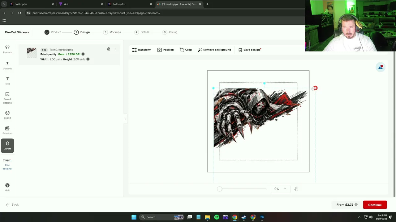Viewport: 396px width, 222px height.
Task: Open File Explorer from the taskbar
Action: [208, 217]
